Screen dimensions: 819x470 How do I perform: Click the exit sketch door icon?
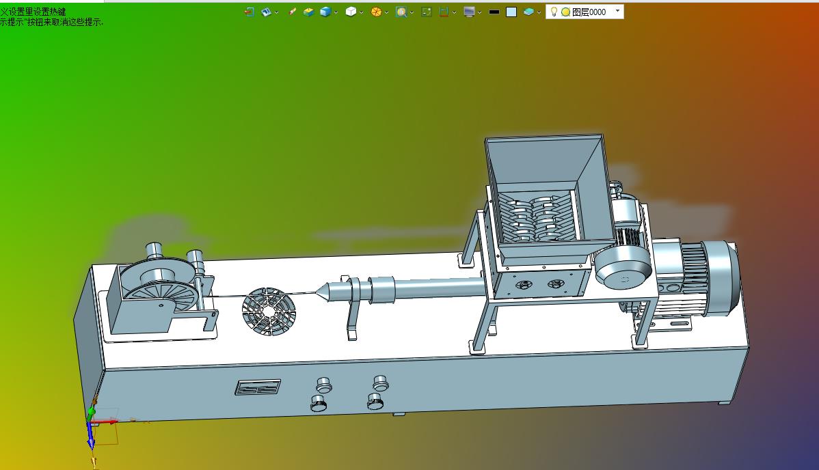point(249,12)
